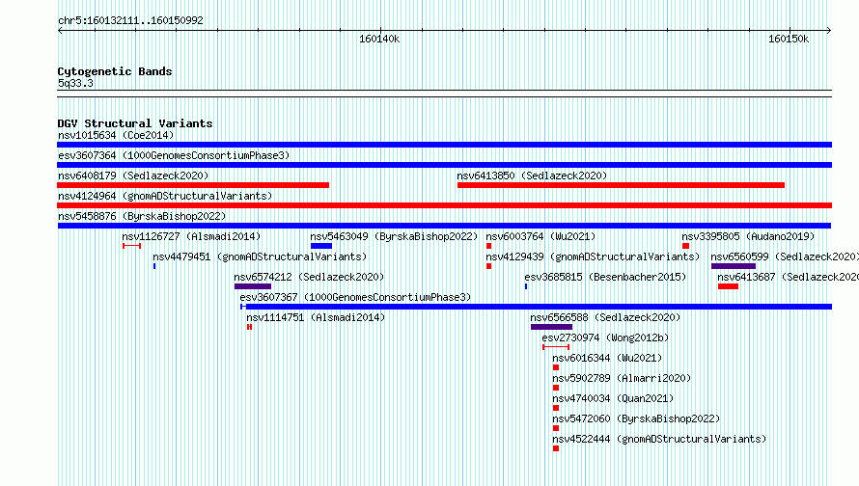This screenshot has height=486, width=859.
Task: Open nsv5472060 (ByrskaBishop2022) label
Action: click(x=636, y=418)
